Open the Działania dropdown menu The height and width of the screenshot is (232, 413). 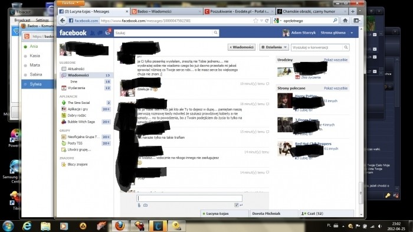[x=274, y=47]
